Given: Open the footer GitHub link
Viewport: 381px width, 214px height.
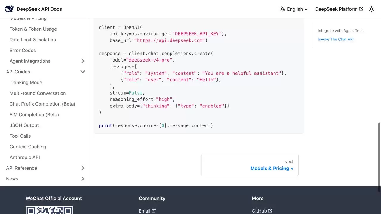Looking at the screenshot, I should click(x=262, y=211).
